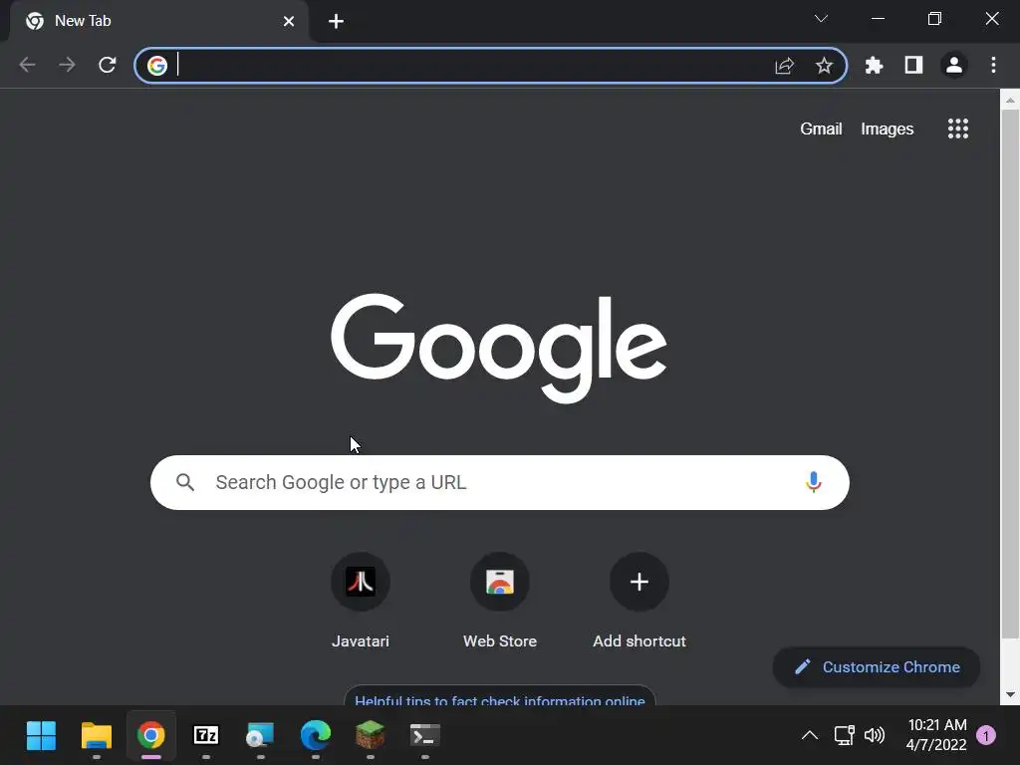Open the terminal taskbar icon
The height and width of the screenshot is (765, 1020).
pyautogui.click(x=424, y=736)
